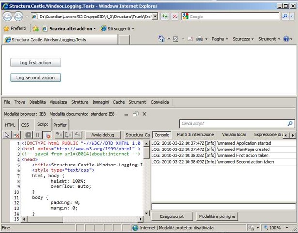Switch to the Profiler tab
The image size is (298, 233).
(60, 125)
